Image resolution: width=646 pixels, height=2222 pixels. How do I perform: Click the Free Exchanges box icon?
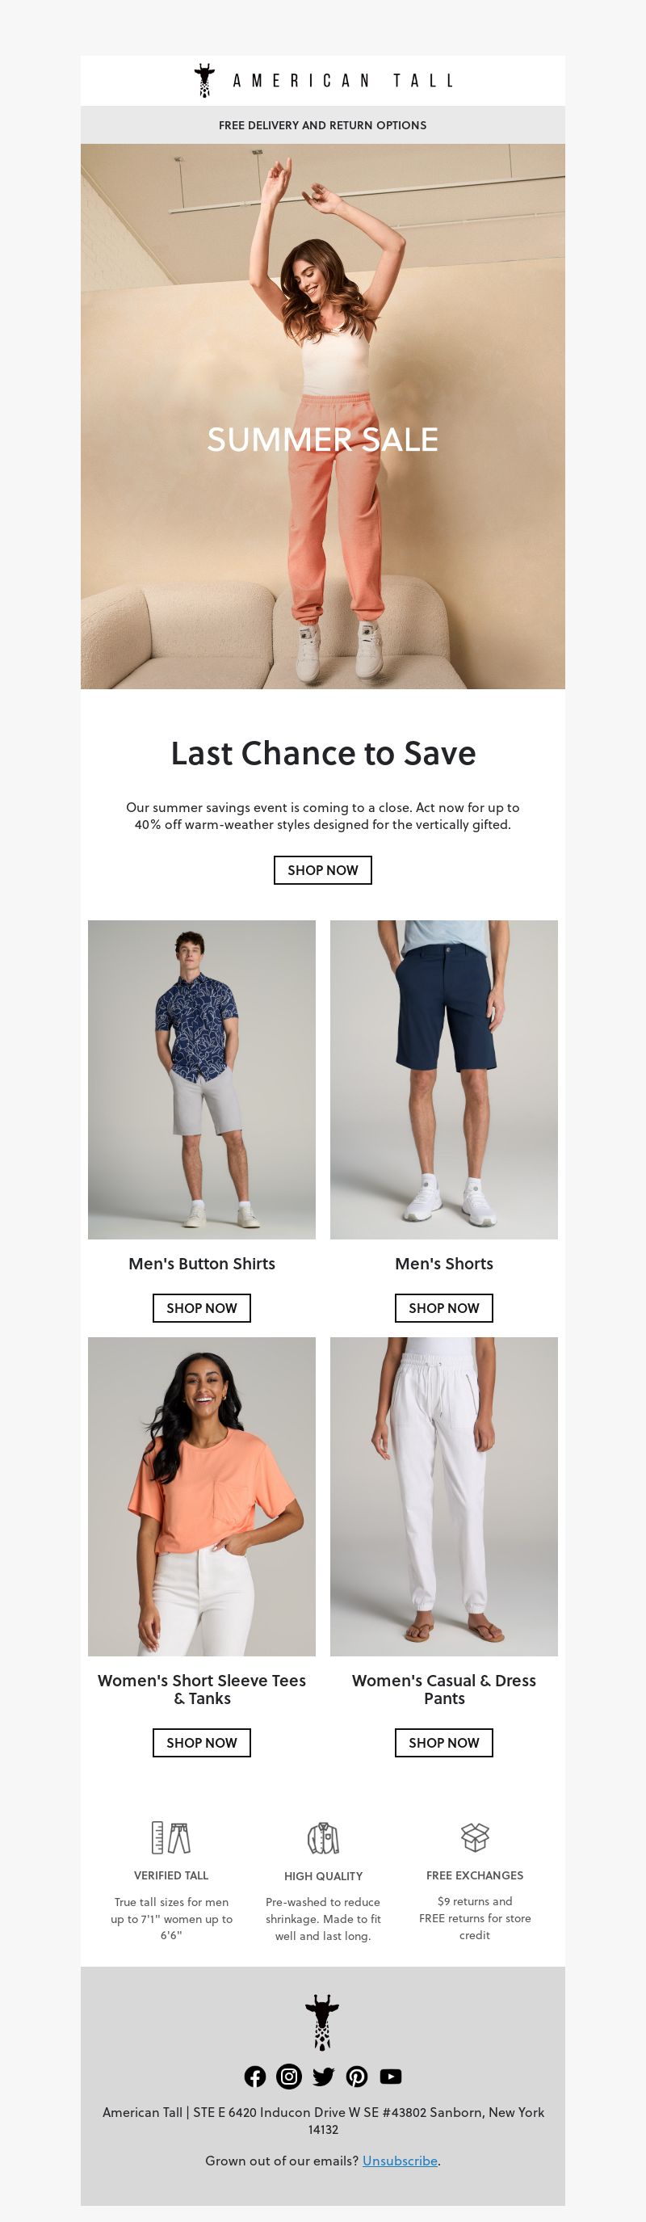476,1837
